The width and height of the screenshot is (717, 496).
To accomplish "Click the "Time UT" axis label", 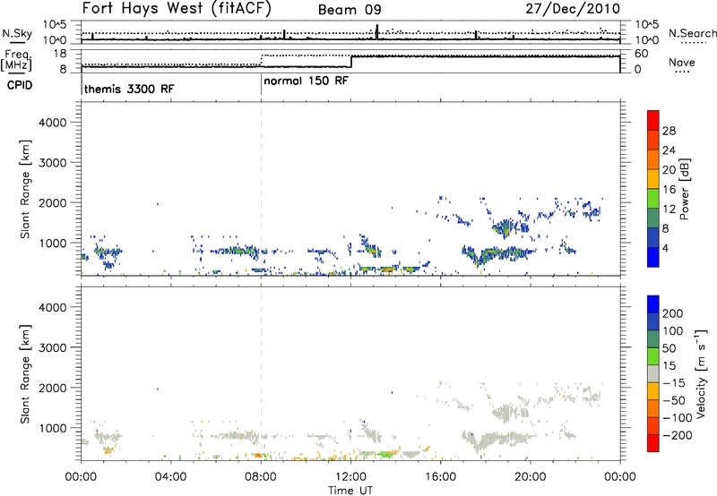I will [x=350, y=491].
